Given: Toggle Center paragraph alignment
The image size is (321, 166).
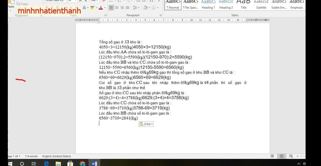Looking at the screenshot, I should [117, 8].
